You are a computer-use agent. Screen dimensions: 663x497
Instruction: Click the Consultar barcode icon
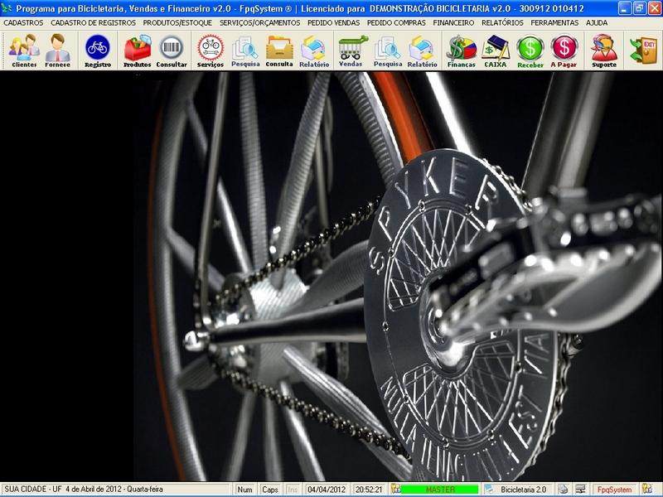[172, 51]
